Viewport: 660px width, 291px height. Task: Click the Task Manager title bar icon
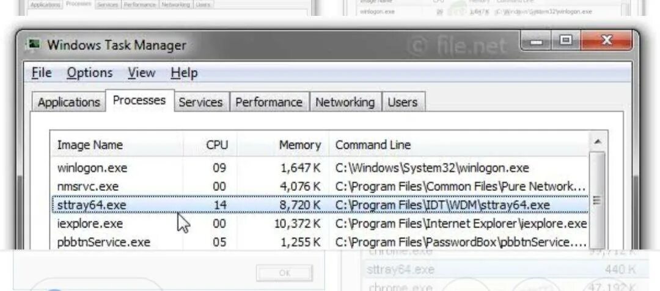[x=34, y=45]
